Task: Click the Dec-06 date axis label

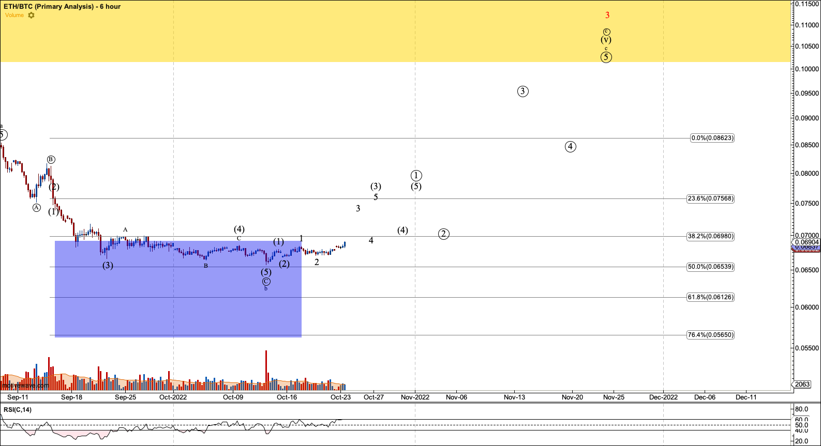Action: (705, 397)
